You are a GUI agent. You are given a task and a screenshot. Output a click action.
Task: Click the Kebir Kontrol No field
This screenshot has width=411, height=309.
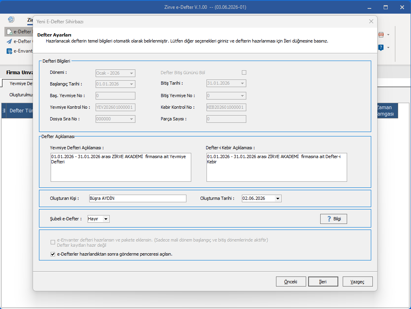coord(226,108)
